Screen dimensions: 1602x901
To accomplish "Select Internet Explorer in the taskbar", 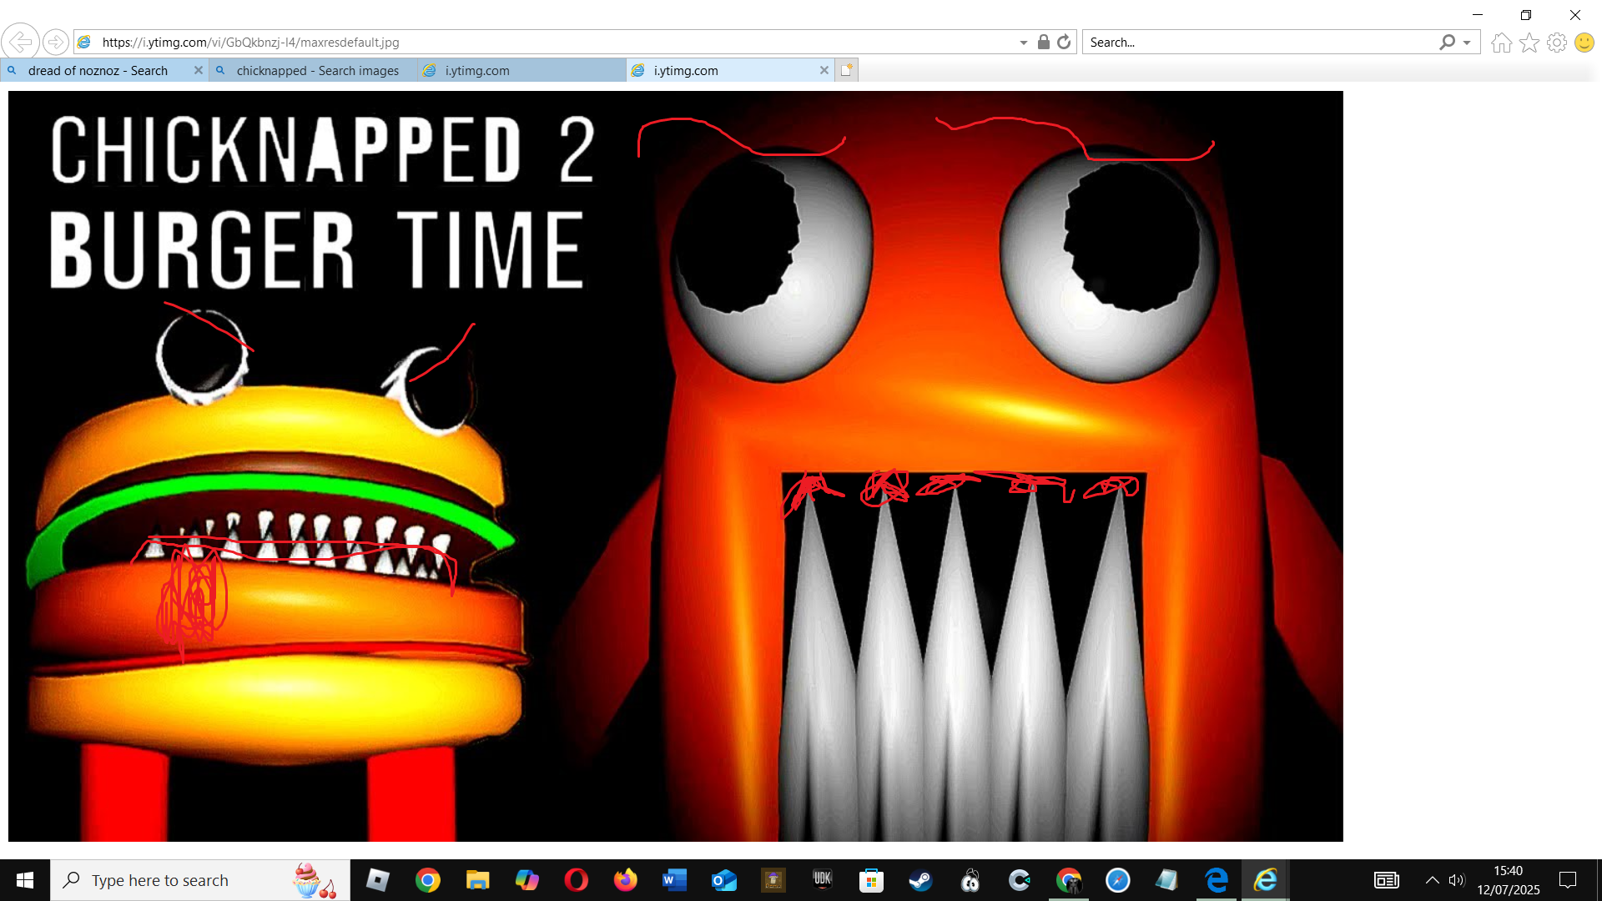I will click(1266, 880).
